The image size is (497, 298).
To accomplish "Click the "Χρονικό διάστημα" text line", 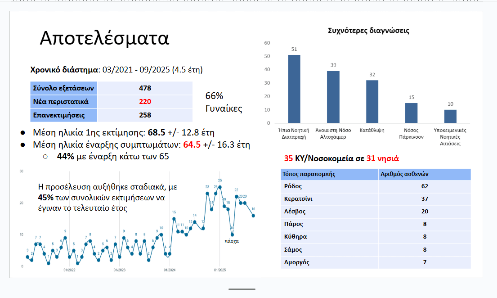I will coord(116,70).
